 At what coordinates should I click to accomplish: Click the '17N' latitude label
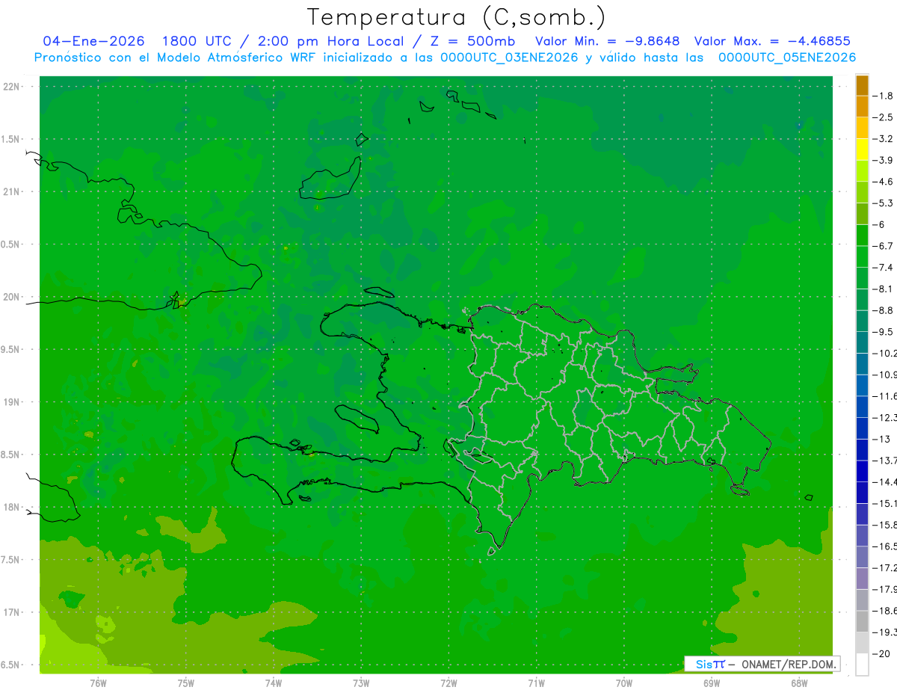[x=13, y=612]
